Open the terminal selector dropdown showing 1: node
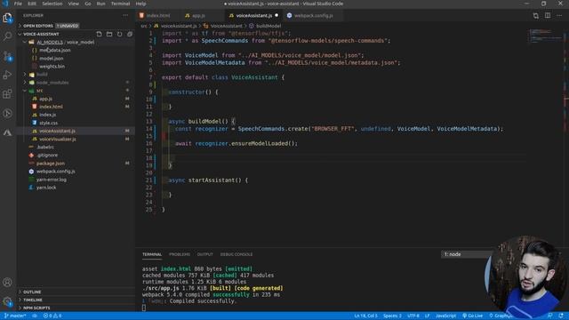This screenshot has height=320, width=569. point(466,254)
